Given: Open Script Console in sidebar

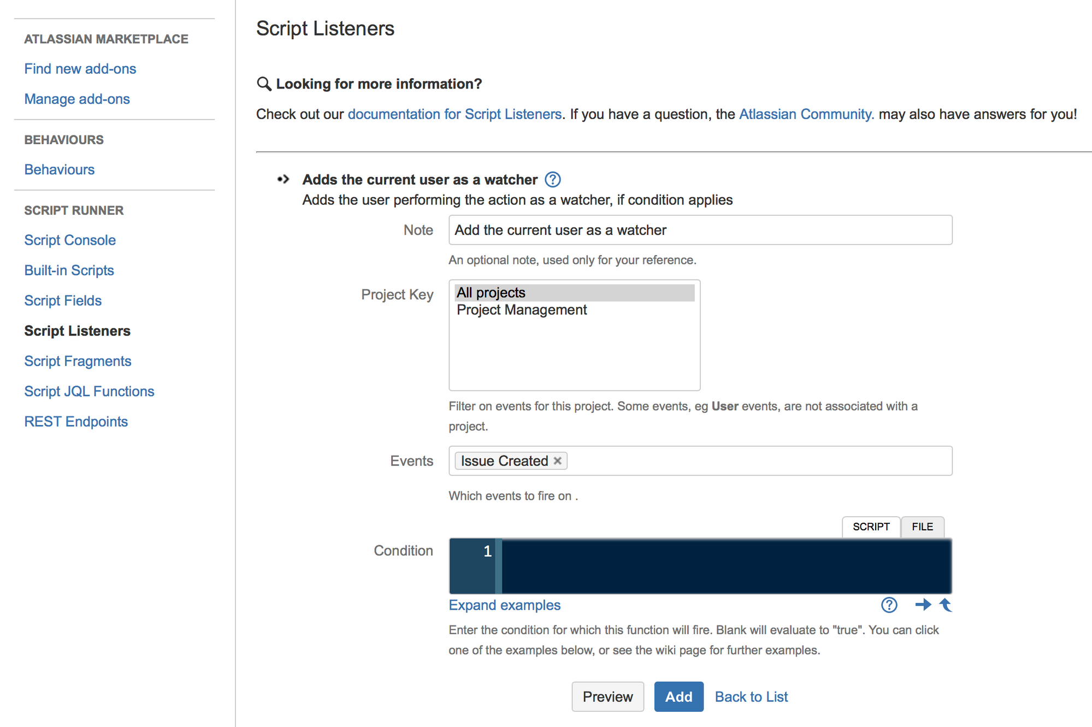Looking at the screenshot, I should click(70, 240).
